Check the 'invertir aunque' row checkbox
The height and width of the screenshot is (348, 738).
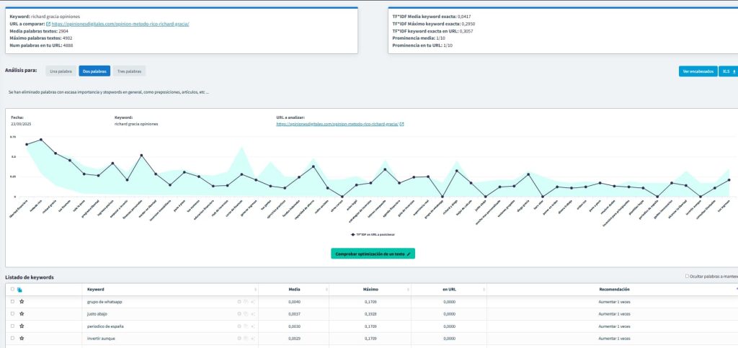point(13,338)
